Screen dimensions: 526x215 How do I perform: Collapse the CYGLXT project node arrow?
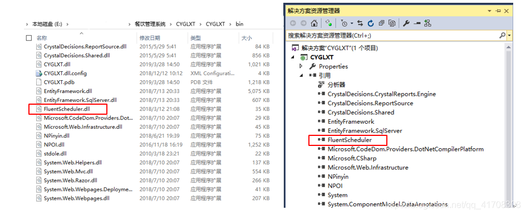(293, 57)
